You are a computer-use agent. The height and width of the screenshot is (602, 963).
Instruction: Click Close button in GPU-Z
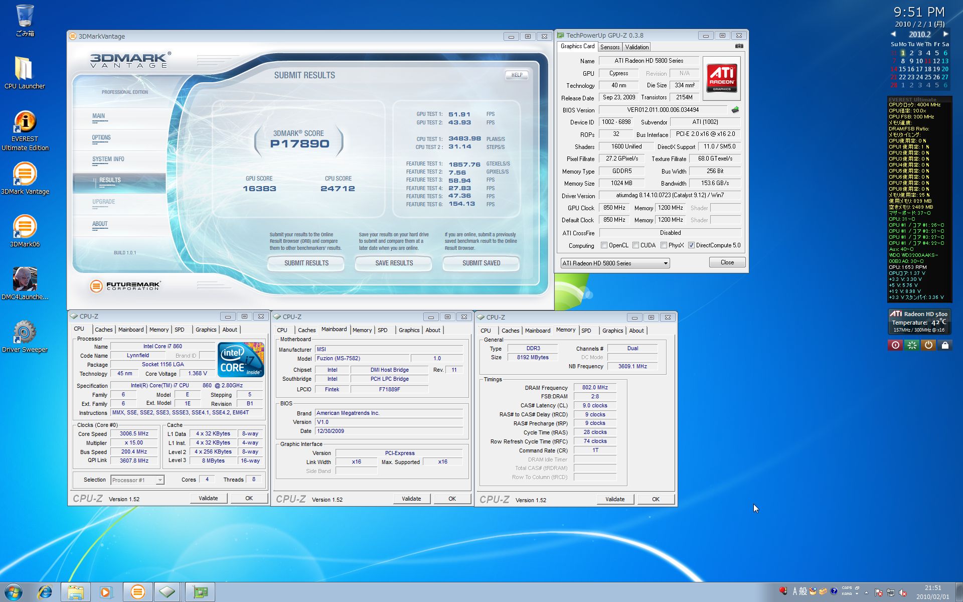(x=727, y=262)
